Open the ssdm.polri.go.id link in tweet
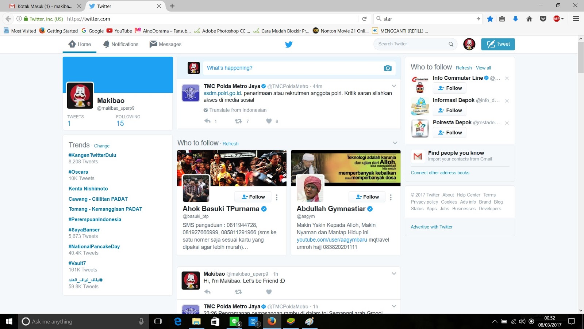The image size is (584, 329). pos(223,93)
